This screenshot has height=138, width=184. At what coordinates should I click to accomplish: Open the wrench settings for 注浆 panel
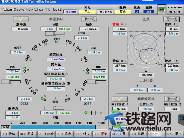coord(172,19)
